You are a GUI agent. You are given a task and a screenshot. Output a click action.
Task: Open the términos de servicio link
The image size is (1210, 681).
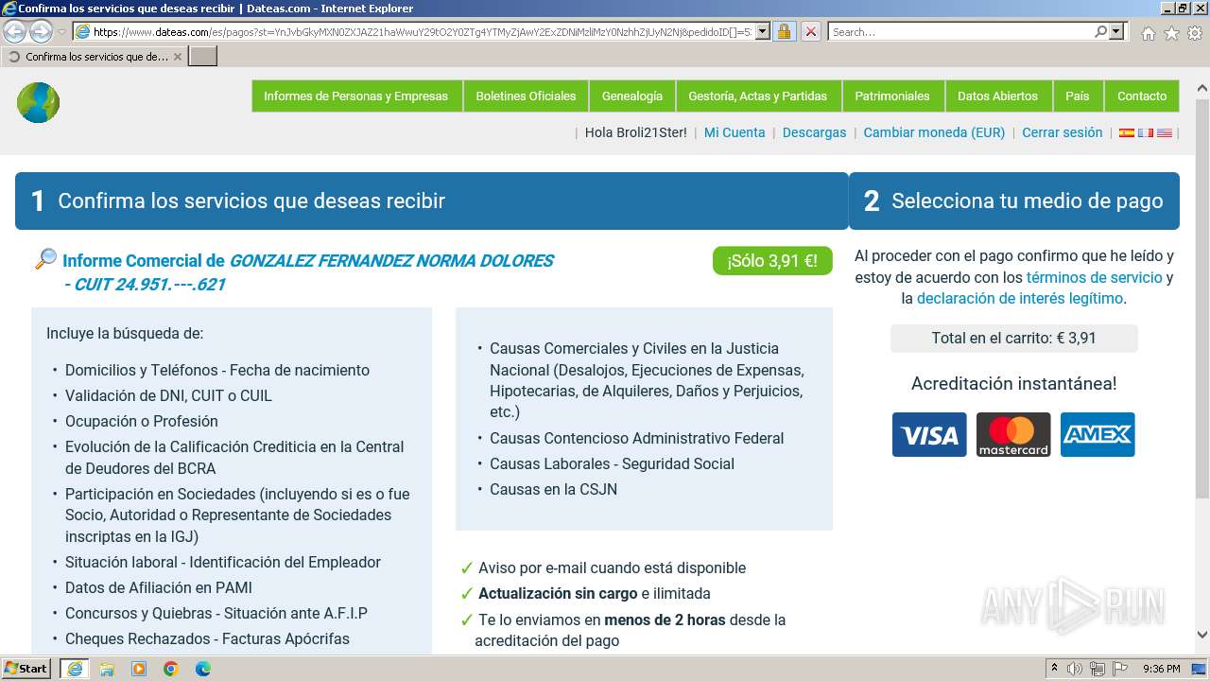point(1094,277)
